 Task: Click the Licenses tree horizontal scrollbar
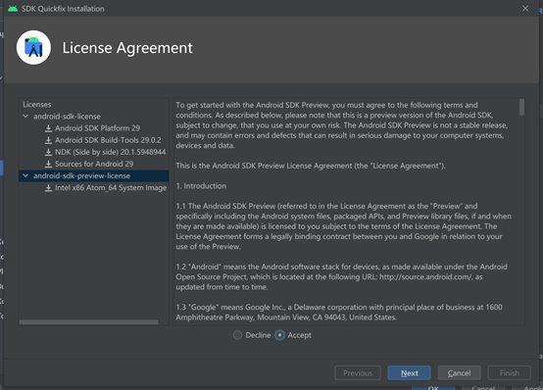coord(88,322)
